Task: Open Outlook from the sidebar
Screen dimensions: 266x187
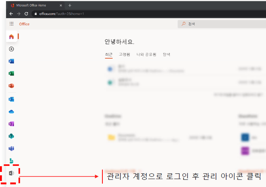Action: (12, 99)
